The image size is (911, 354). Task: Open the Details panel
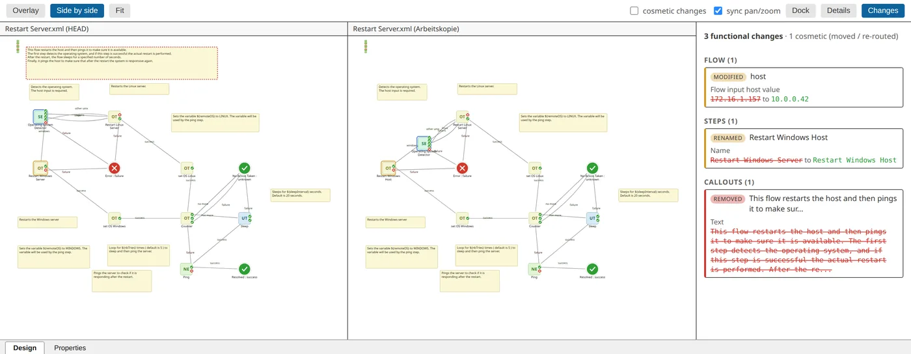[x=838, y=10]
